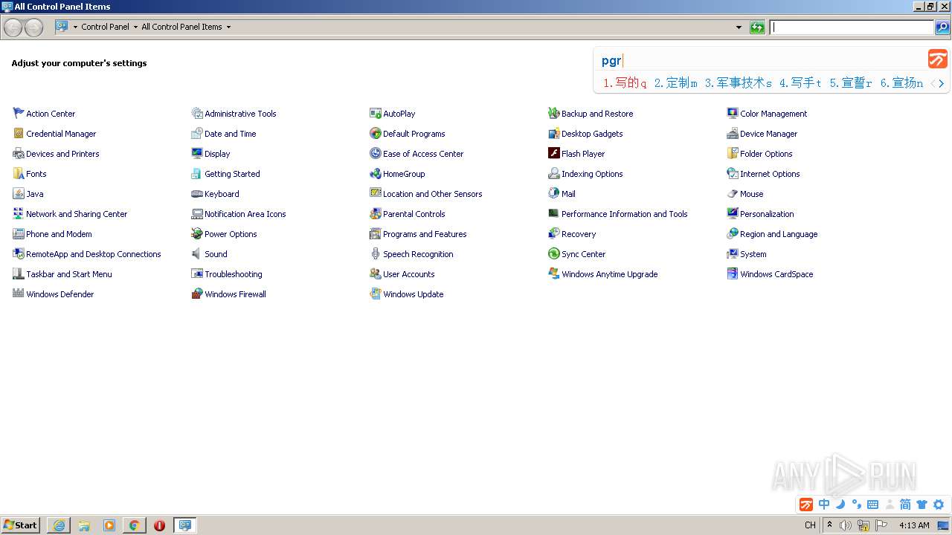Open the Parental Controls icon
This screenshot has height=535, width=952.
376,213
